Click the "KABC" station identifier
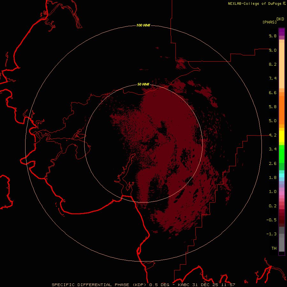This screenshot has height=287, width=287. coord(184,285)
